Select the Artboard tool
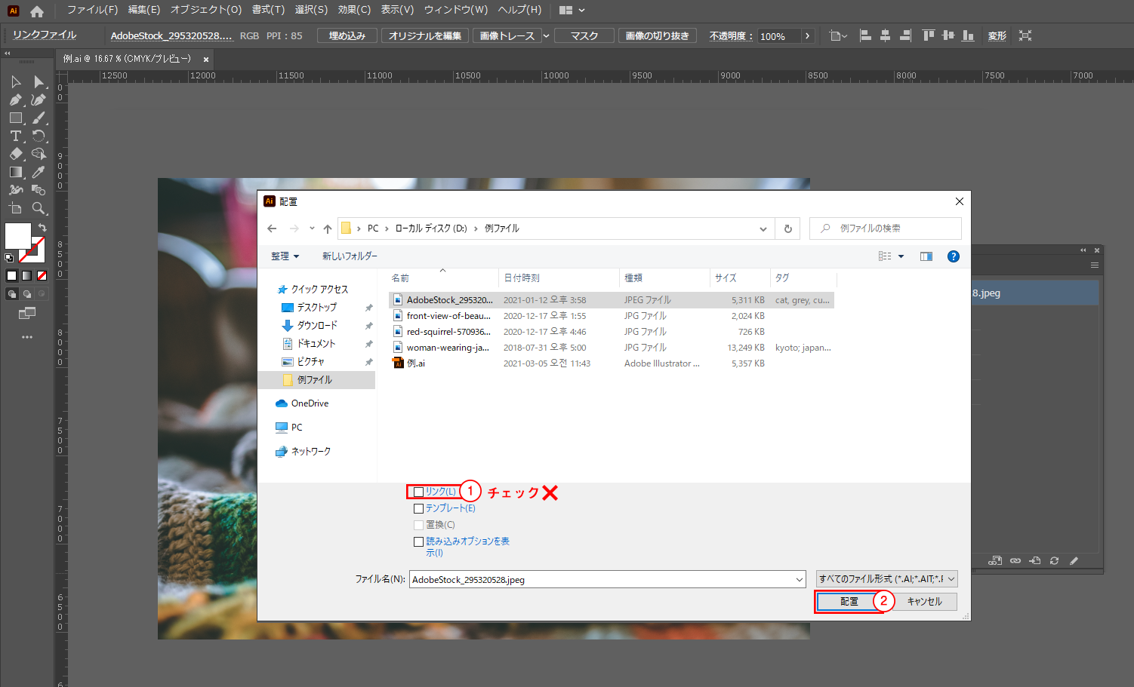The width and height of the screenshot is (1134, 687). click(16, 208)
